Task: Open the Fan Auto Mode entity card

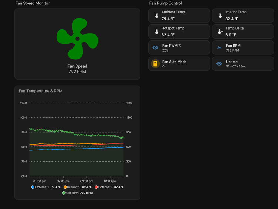Action: tap(179, 64)
